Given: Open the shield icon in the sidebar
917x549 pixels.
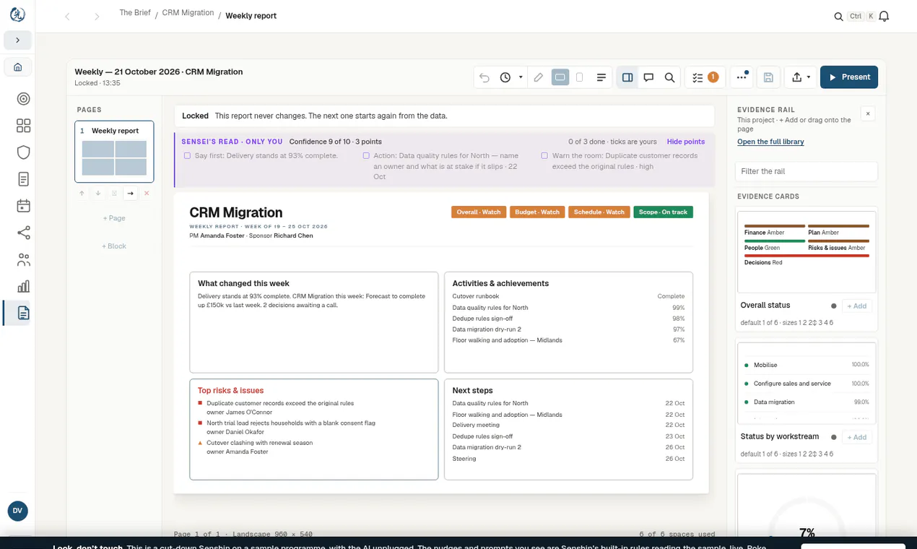Looking at the screenshot, I should [24, 152].
